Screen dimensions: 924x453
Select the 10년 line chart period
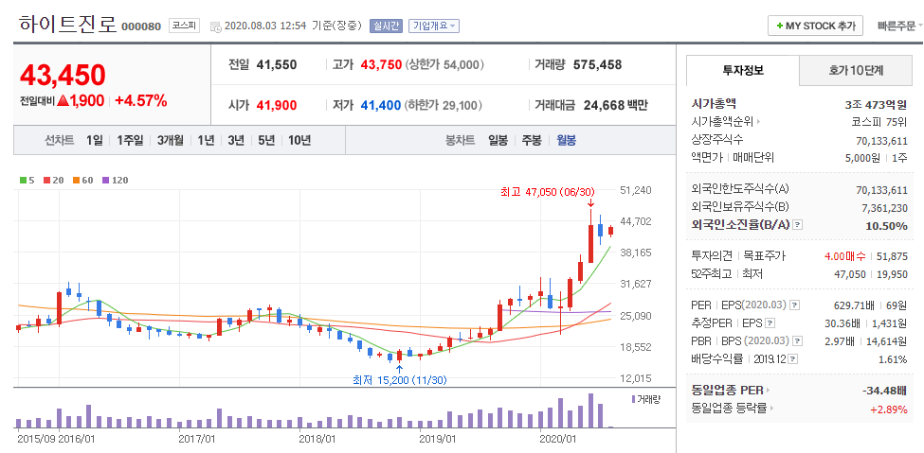pos(299,141)
